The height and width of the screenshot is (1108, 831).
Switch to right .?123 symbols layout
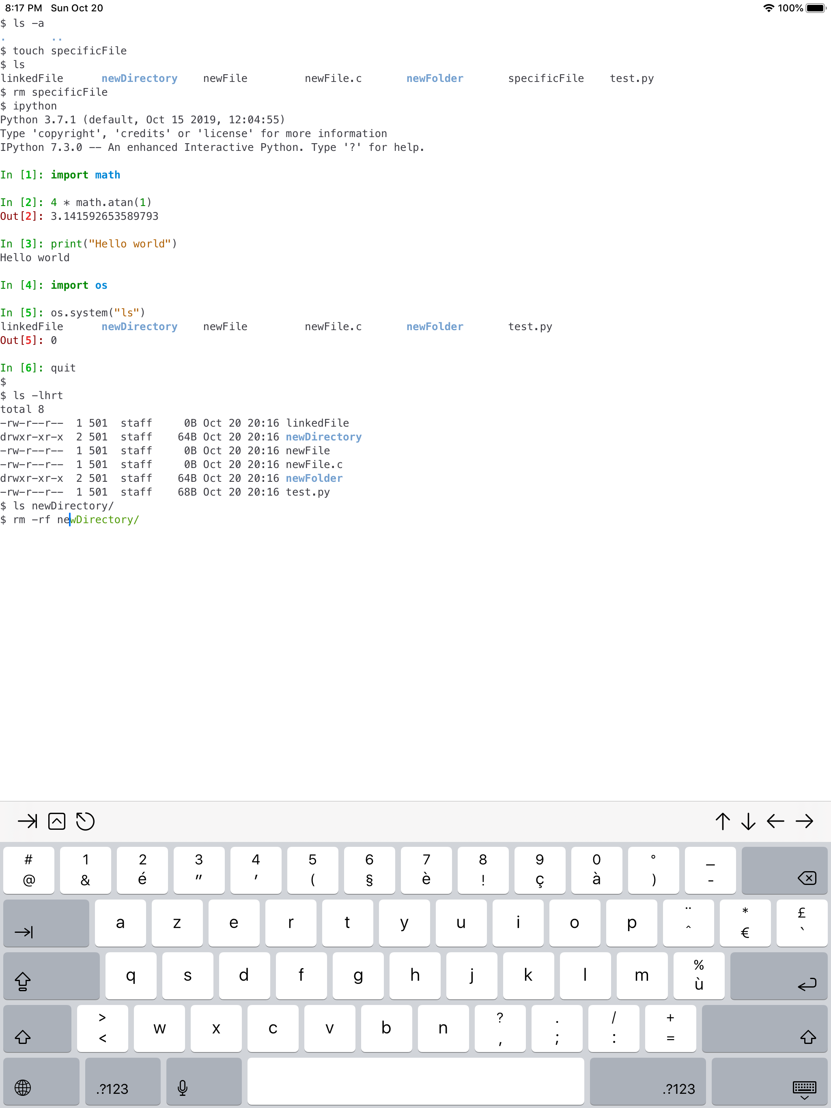pos(648,1081)
